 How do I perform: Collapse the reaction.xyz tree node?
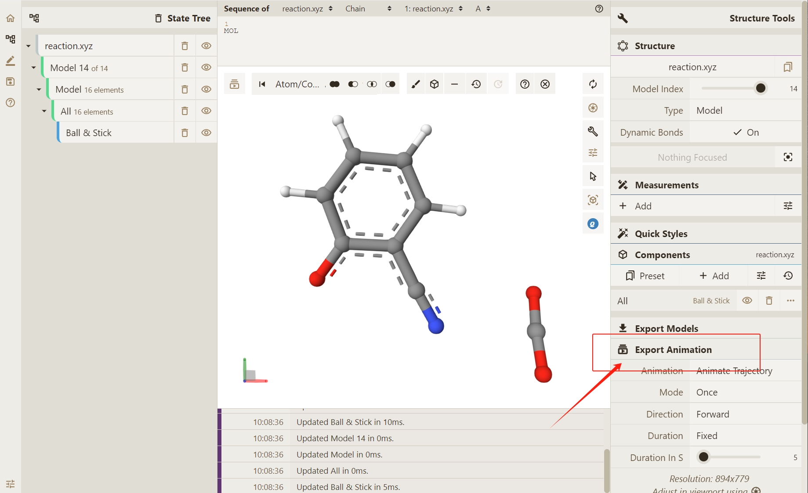(x=29, y=46)
